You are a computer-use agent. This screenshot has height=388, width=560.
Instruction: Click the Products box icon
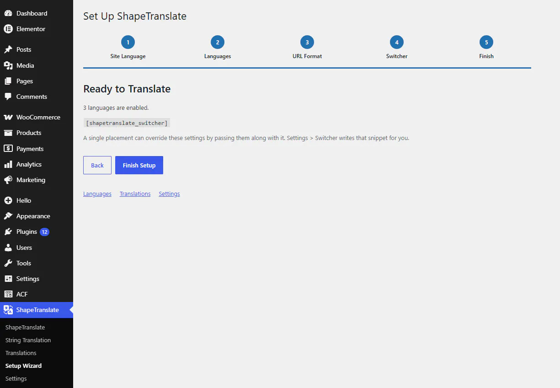8,133
